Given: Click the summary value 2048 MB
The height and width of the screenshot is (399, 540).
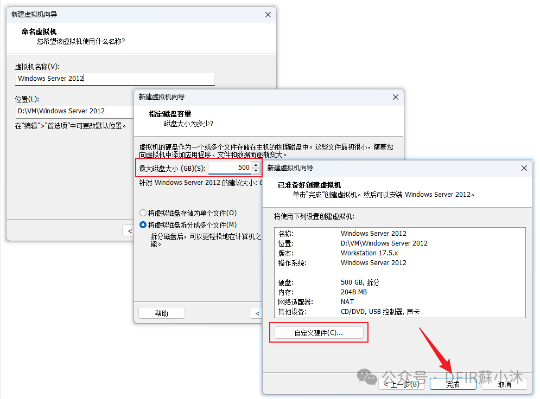Looking at the screenshot, I should click(x=354, y=292).
